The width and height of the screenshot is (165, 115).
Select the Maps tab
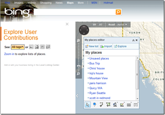pos(70,3)
